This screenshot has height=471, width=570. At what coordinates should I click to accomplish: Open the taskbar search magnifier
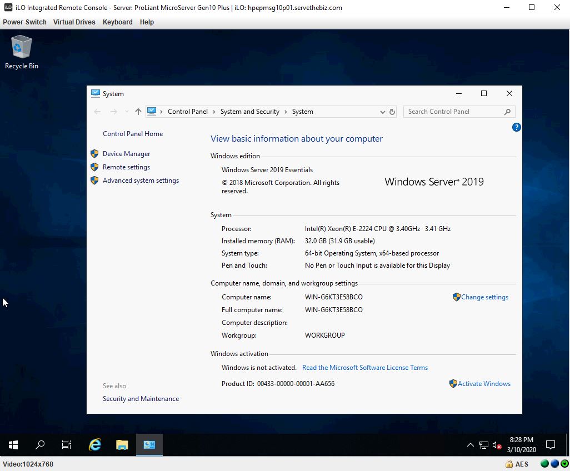tap(40, 445)
